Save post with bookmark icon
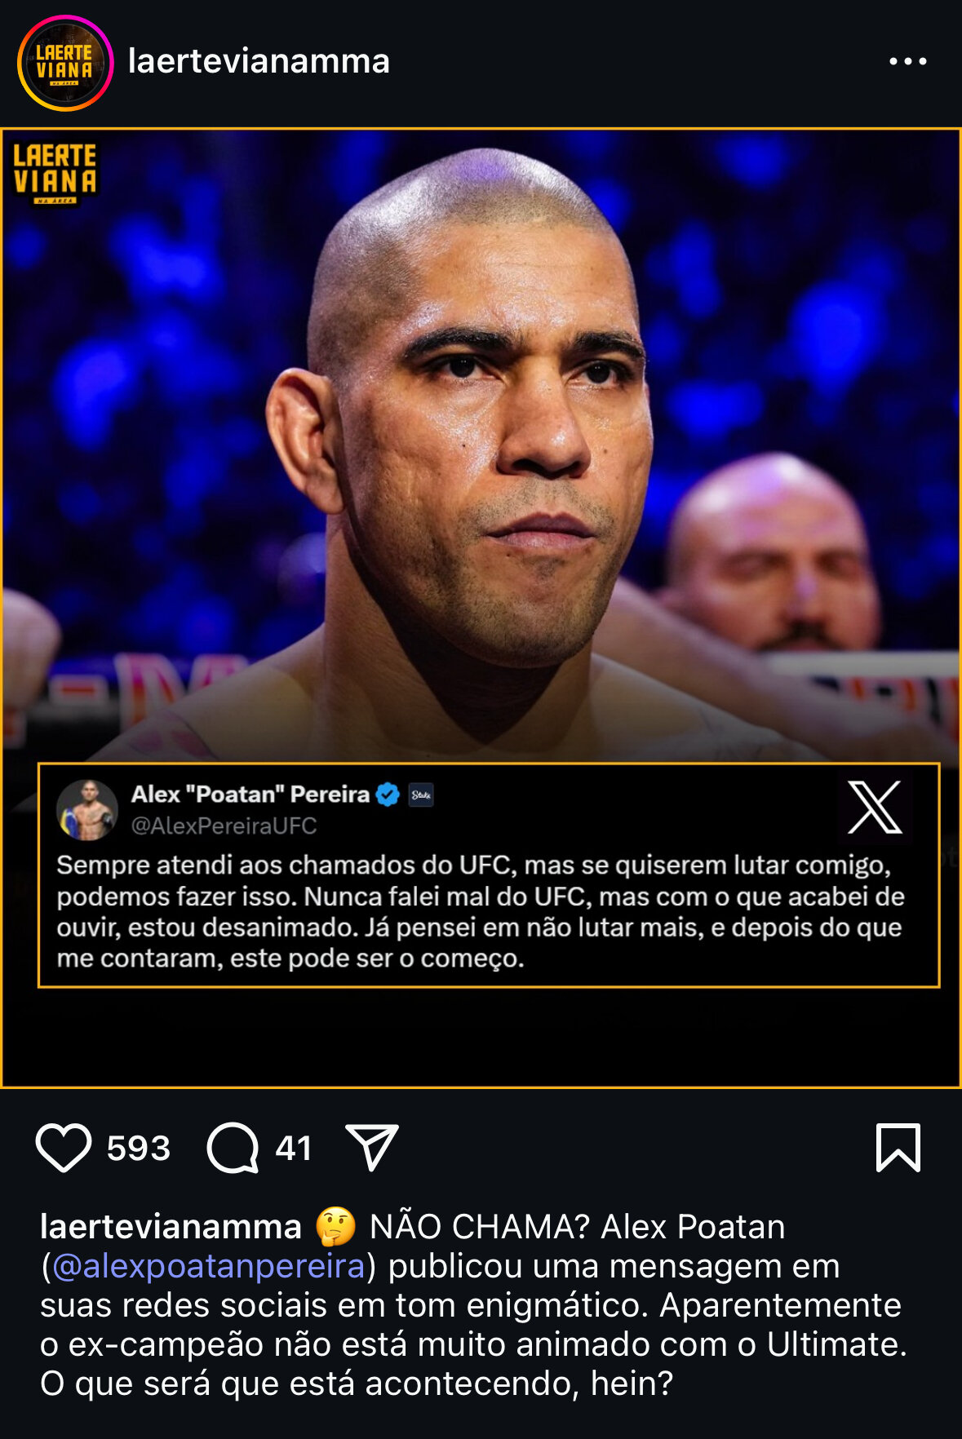Image resolution: width=962 pixels, height=1439 pixels. (x=898, y=1148)
